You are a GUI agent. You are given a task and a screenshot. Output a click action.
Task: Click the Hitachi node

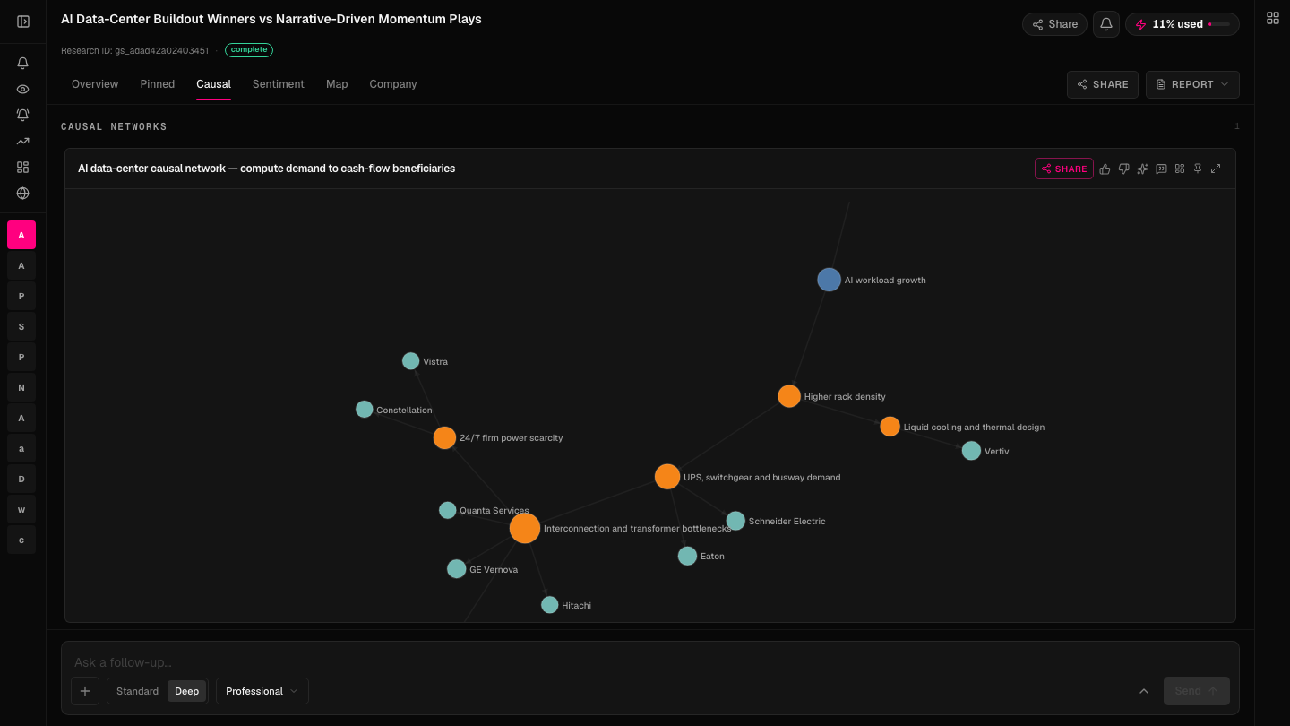coord(550,605)
